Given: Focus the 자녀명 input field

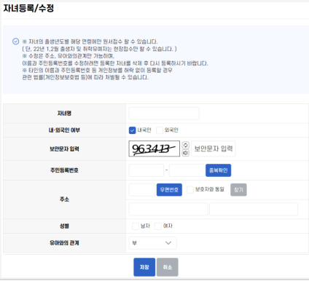Looking at the screenshot, I should [x=164, y=114].
